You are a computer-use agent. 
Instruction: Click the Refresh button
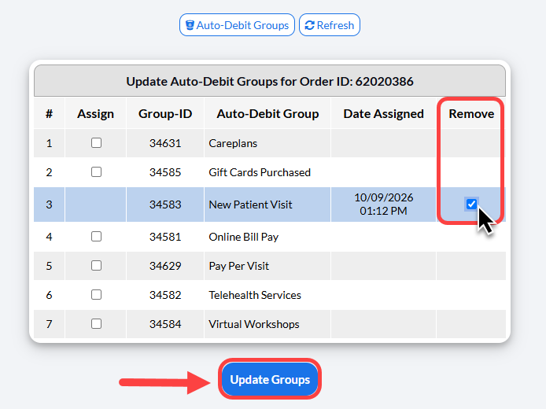(330, 25)
